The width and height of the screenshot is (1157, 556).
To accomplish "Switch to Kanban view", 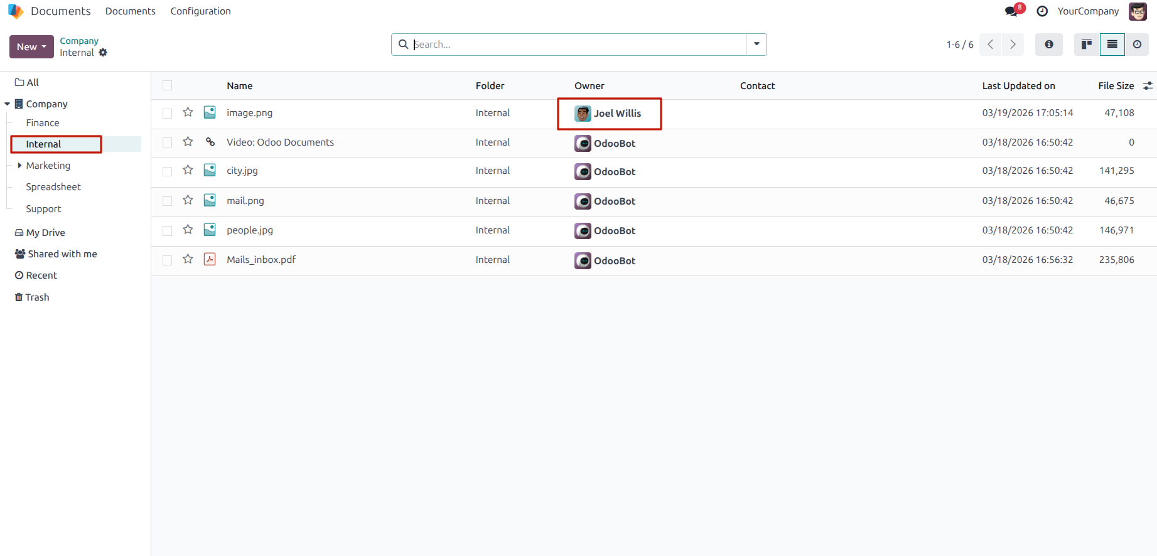I will [x=1087, y=45].
